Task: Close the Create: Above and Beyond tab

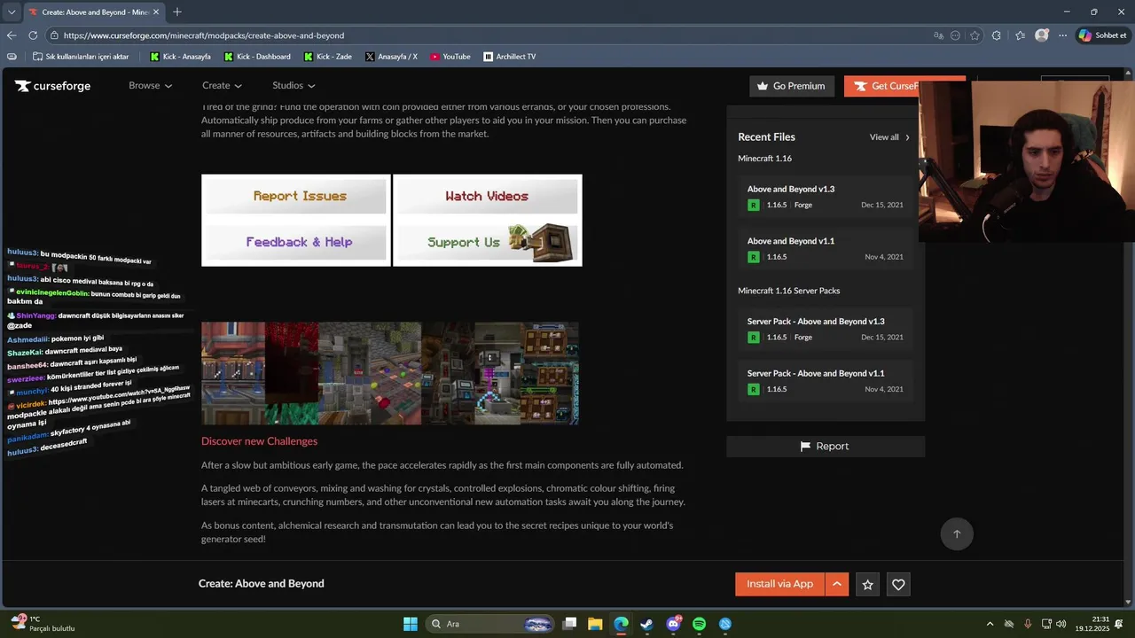Action: pyautogui.click(x=156, y=12)
